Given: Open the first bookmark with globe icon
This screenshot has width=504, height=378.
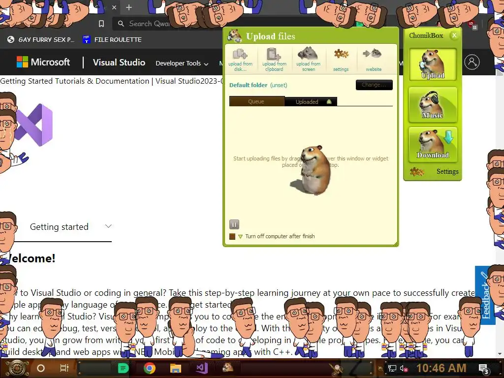Looking at the screenshot, I should tap(41, 39).
